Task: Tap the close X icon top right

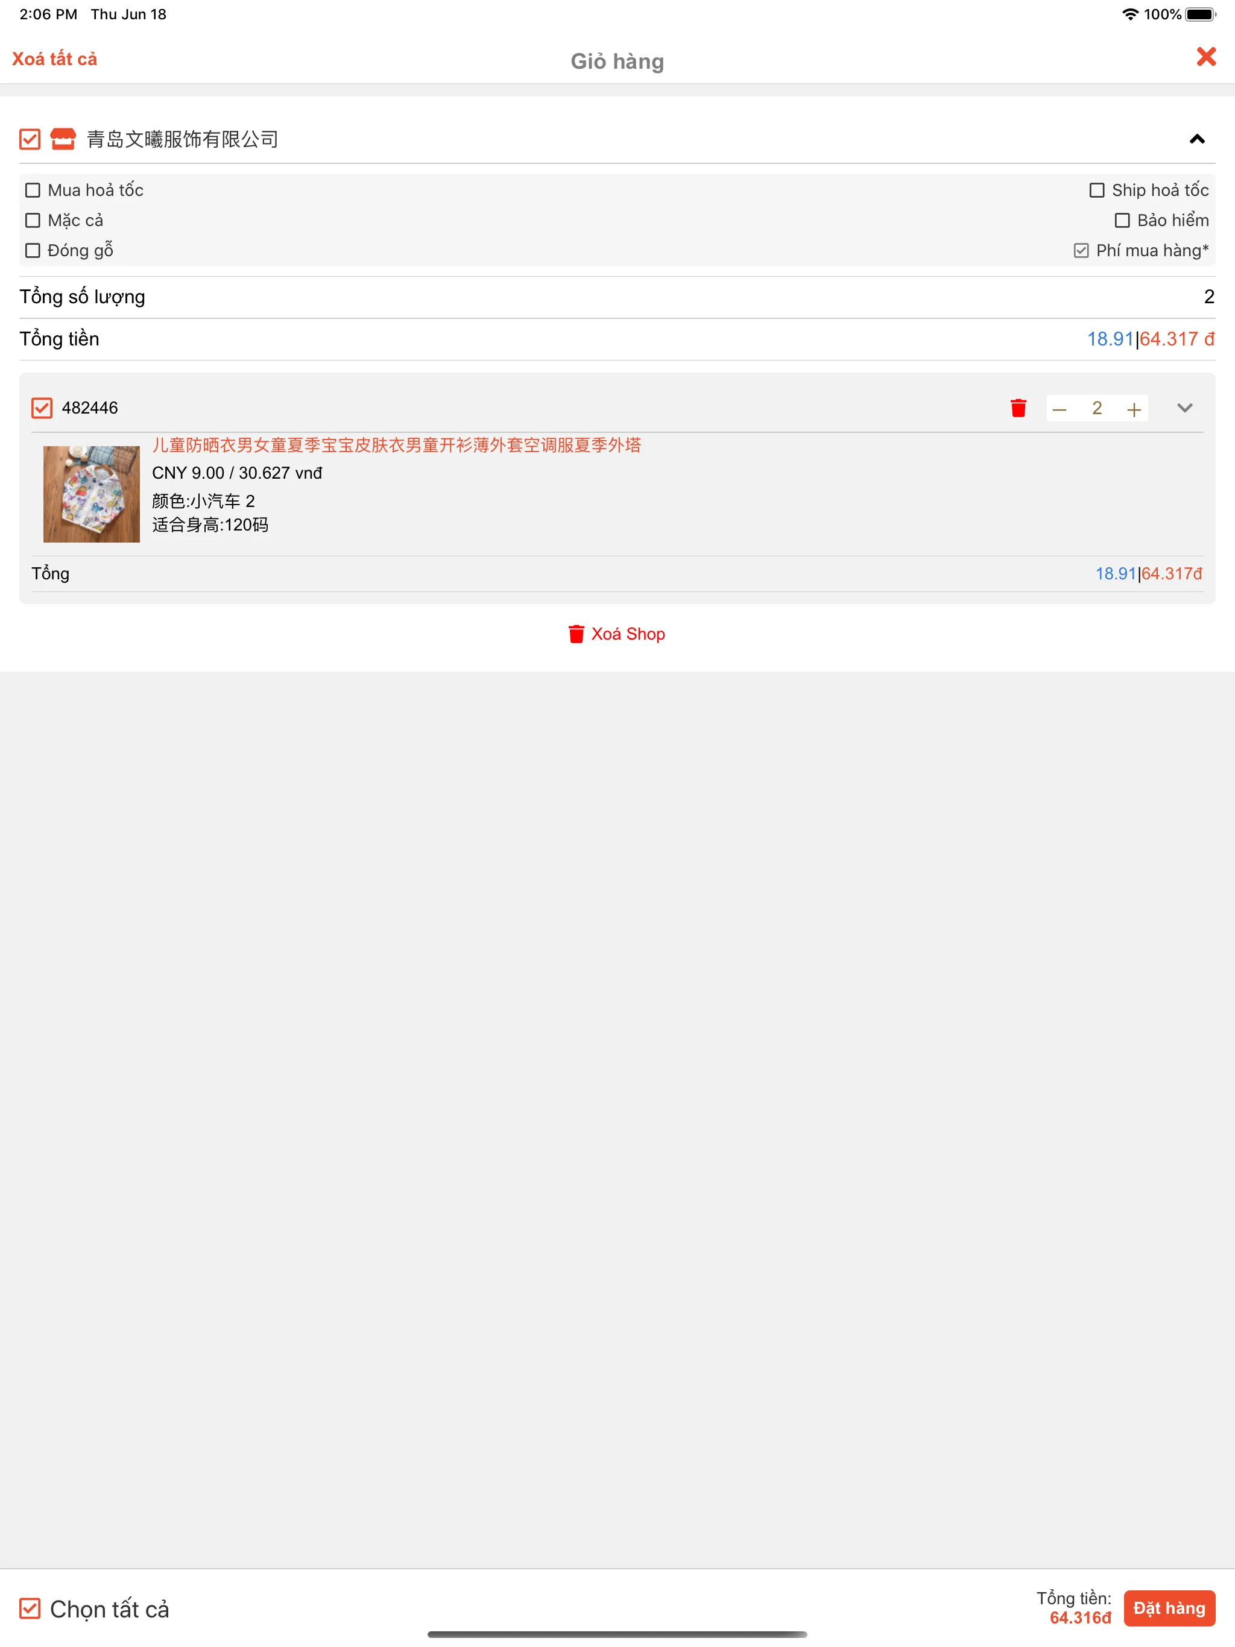Action: click(x=1204, y=58)
